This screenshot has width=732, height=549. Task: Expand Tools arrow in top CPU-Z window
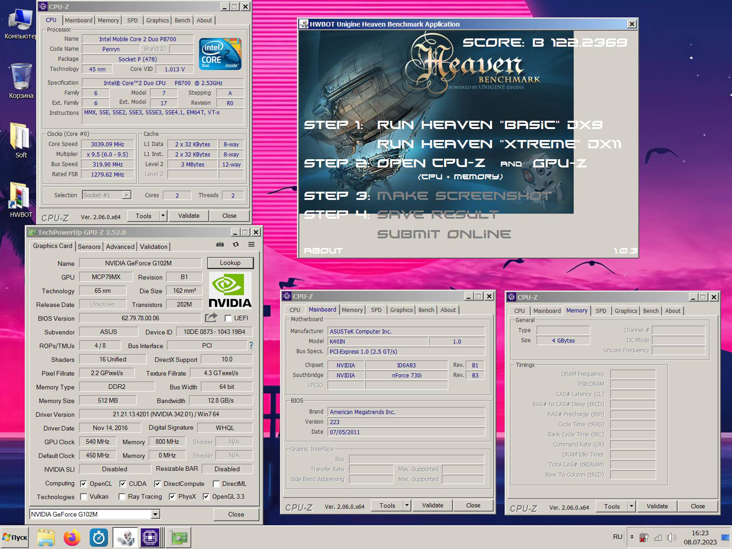[163, 215]
